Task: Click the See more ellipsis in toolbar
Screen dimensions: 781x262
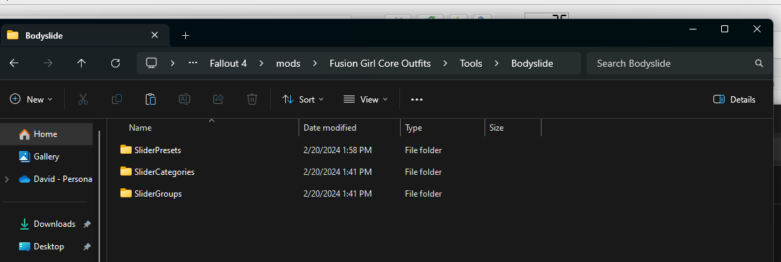Action: click(x=416, y=100)
